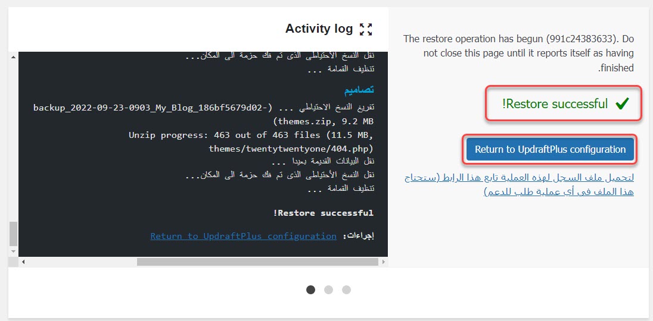Follow the Return to UpdraftPlus link inside the log

click(x=243, y=236)
